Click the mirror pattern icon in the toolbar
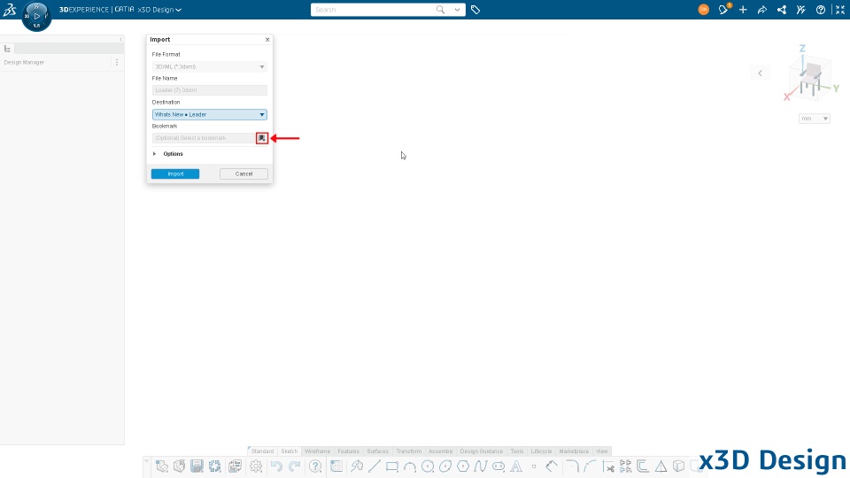The width and height of the screenshot is (850, 478). click(626, 466)
